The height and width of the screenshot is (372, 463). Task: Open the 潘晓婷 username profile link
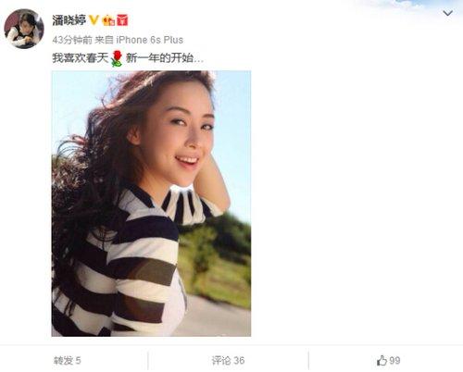(x=69, y=20)
